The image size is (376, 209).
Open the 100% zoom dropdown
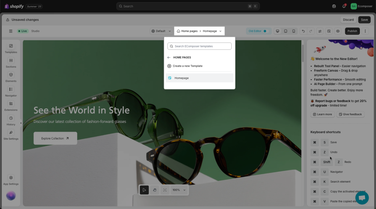pyautogui.click(x=179, y=190)
